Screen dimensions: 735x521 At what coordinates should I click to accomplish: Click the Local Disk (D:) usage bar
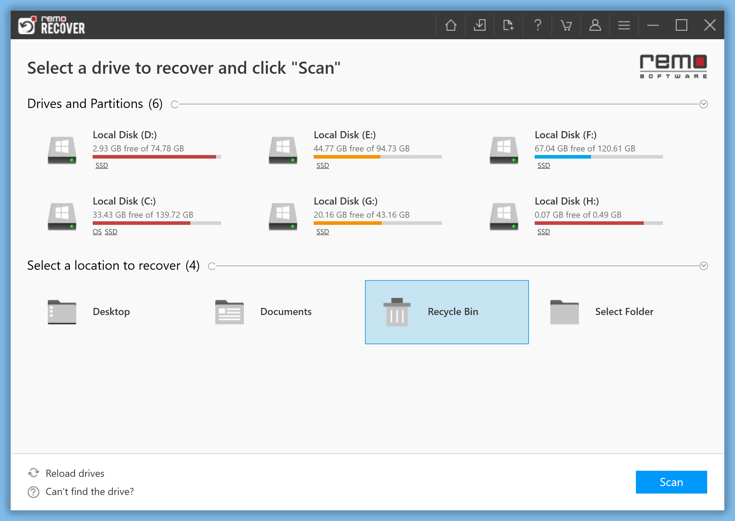pos(157,157)
